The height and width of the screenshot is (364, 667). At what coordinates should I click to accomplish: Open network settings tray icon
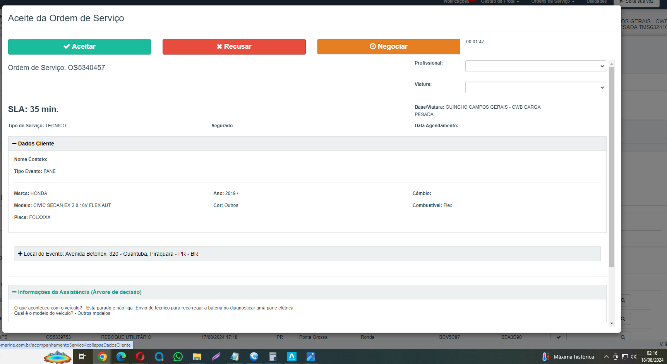tap(625, 357)
